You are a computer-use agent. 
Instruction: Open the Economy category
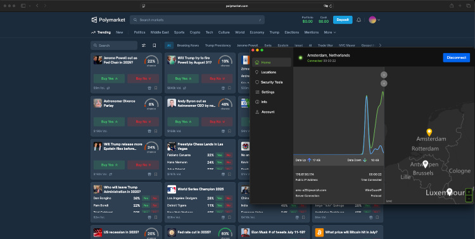point(257,32)
